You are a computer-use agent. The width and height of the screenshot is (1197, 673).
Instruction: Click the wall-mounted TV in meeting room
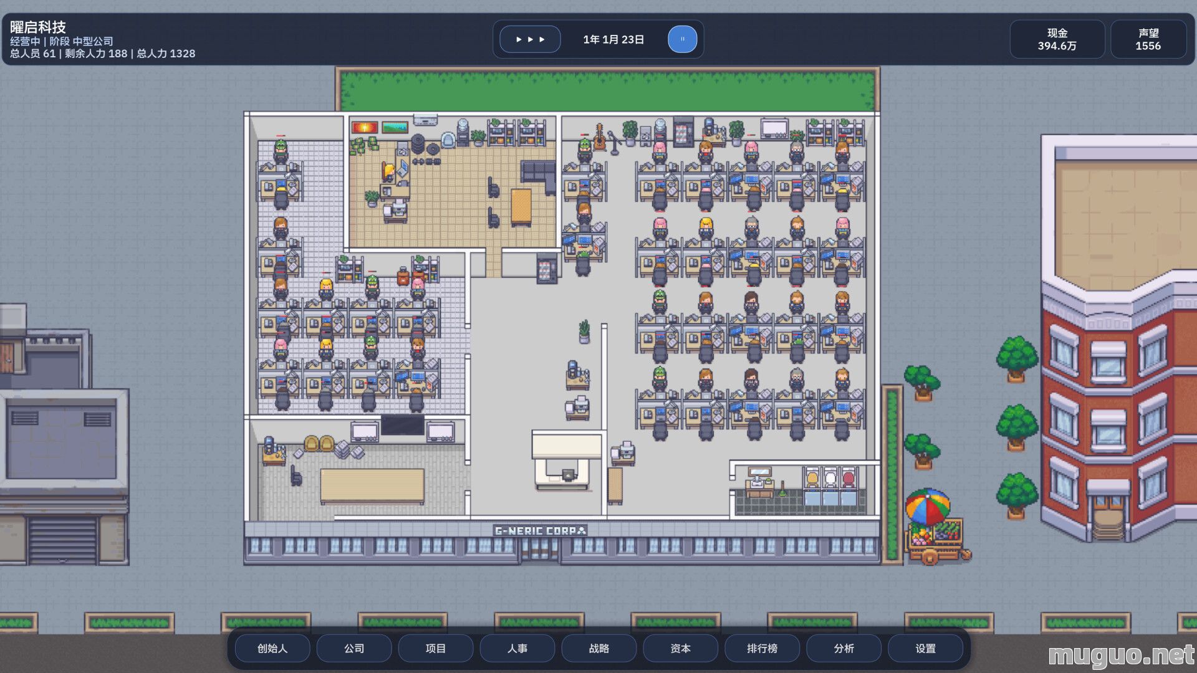pyautogui.click(x=403, y=426)
